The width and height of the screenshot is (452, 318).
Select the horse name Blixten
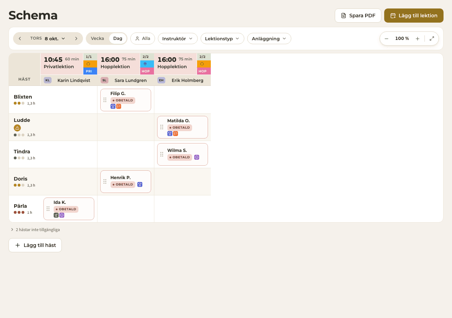point(23,97)
